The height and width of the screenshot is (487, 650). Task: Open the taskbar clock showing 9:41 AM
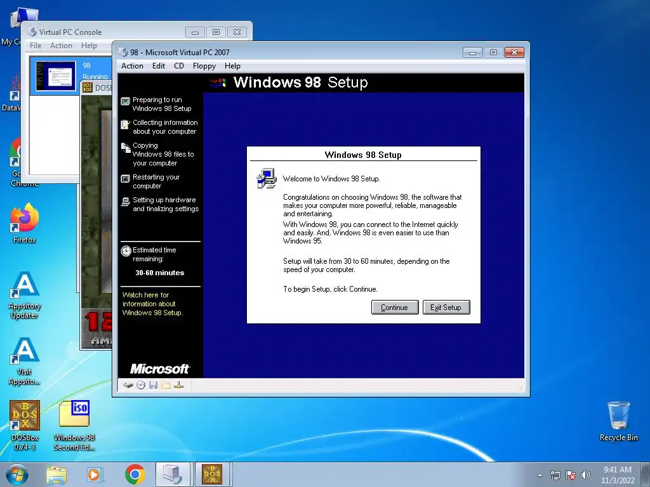[618, 475]
